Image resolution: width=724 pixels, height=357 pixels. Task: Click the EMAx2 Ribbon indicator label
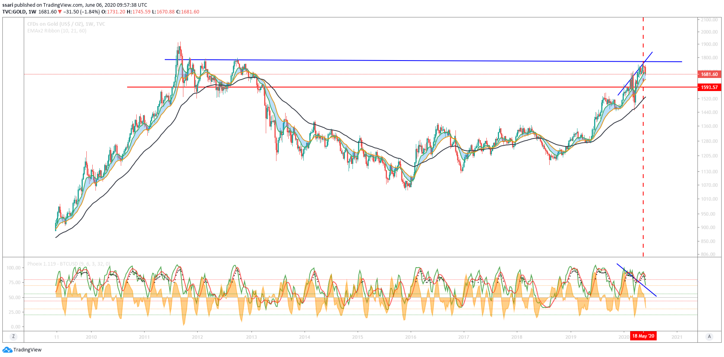57,31
